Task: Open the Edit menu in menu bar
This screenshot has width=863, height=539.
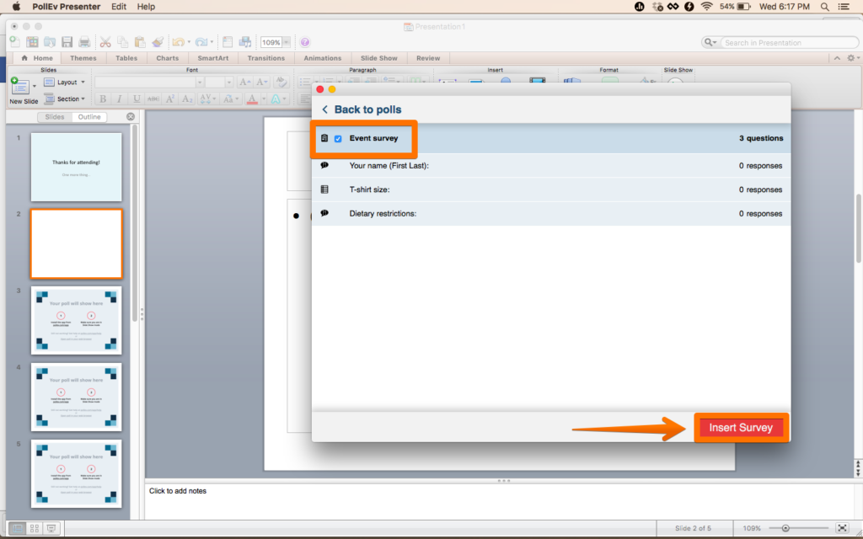Action: (x=119, y=7)
